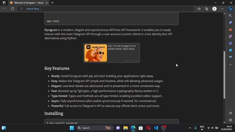Open a new browser tab

tap(52, 3)
